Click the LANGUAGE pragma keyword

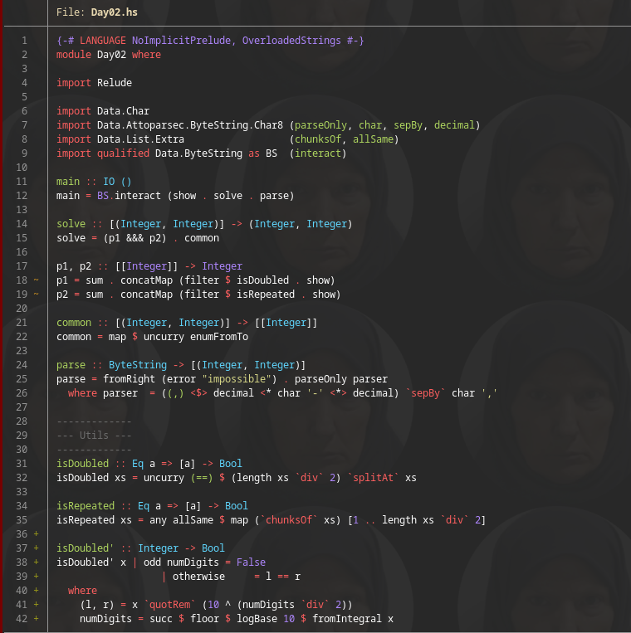[x=103, y=41]
